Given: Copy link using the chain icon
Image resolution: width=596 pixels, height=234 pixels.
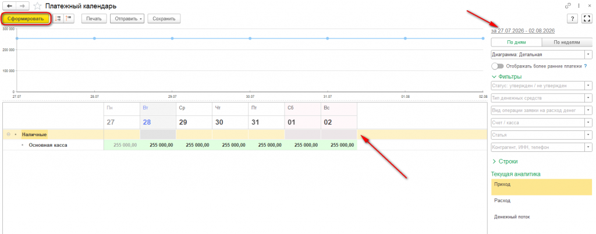Looking at the screenshot, I should pyautogui.click(x=568, y=6).
